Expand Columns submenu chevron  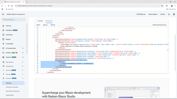pyautogui.click(x=23, y=70)
